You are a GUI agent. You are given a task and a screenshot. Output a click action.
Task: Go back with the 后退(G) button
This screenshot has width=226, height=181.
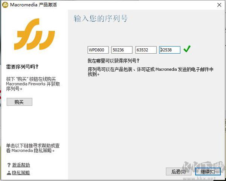[x=179, y=172]
